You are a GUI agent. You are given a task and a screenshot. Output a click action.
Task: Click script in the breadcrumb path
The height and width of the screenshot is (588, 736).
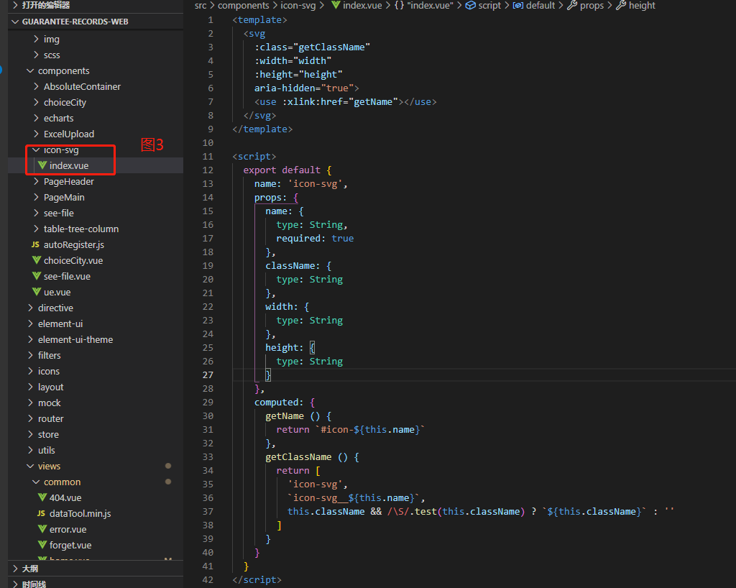(489, 5)
